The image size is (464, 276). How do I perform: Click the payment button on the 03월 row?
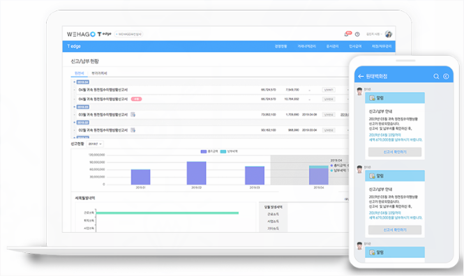(x=329, y=114)
